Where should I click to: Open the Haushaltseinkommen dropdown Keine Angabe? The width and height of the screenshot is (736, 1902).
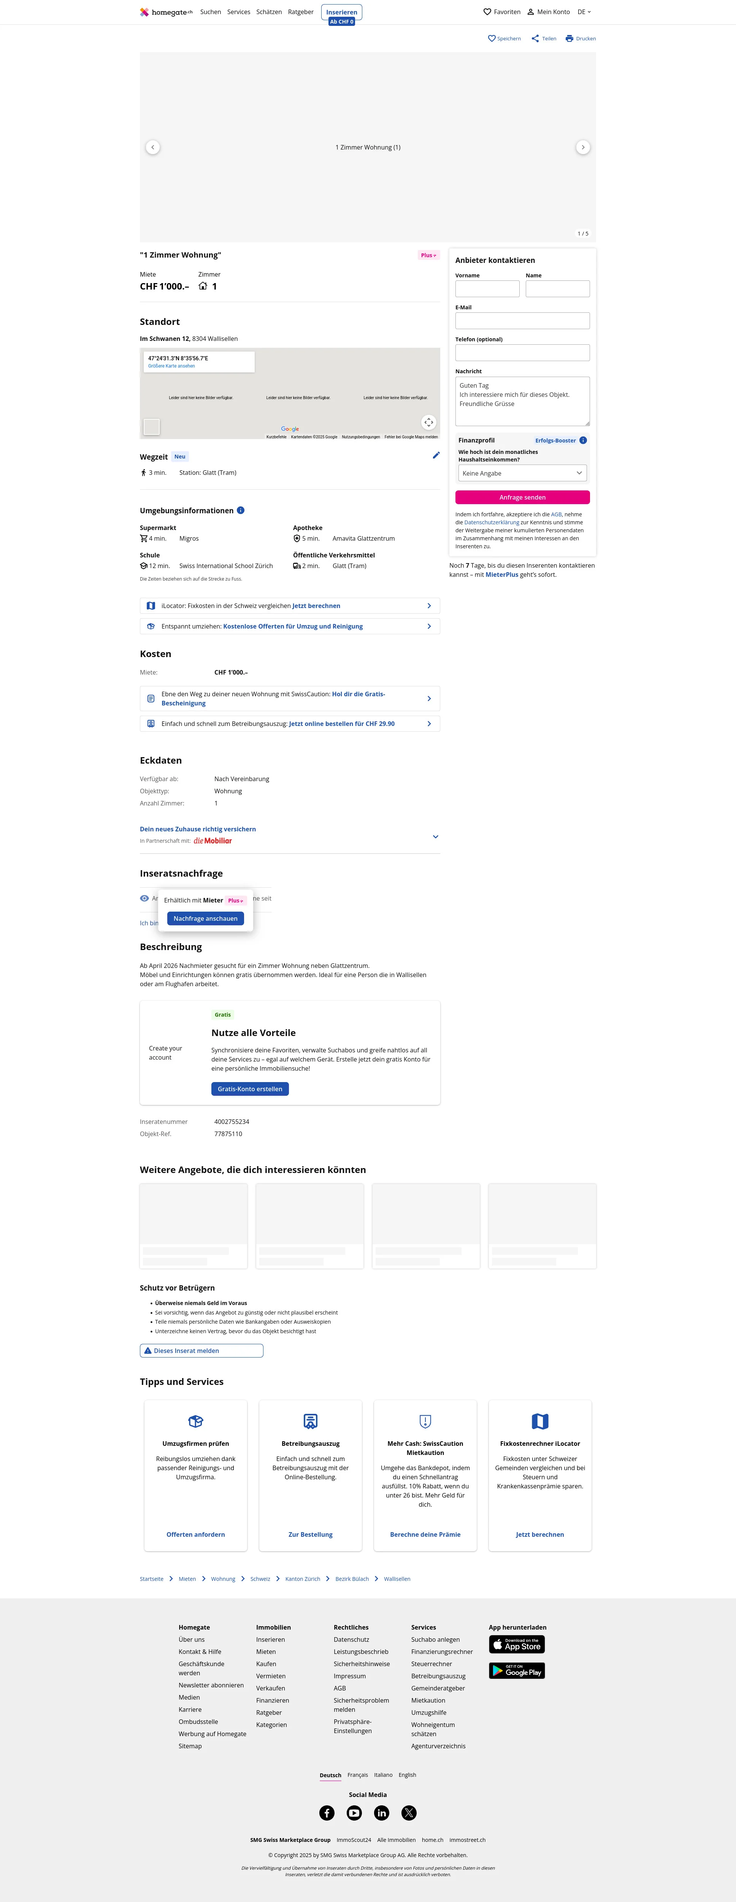pyautogui.click(x=522, y=473)
